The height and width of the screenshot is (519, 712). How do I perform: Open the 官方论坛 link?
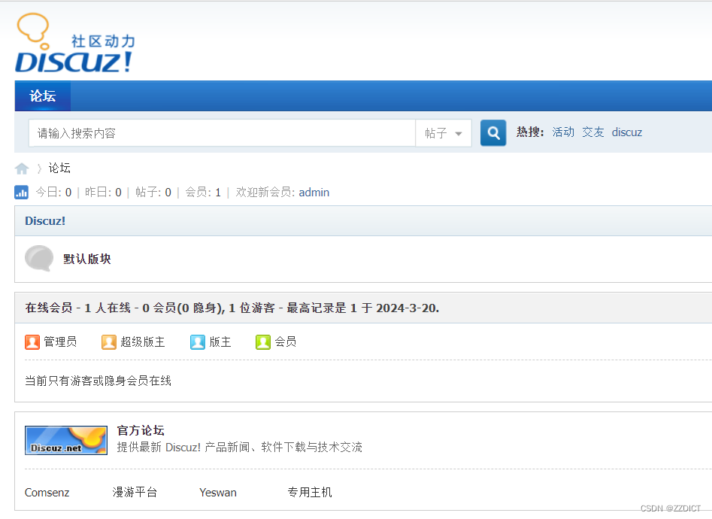point(141,430)
